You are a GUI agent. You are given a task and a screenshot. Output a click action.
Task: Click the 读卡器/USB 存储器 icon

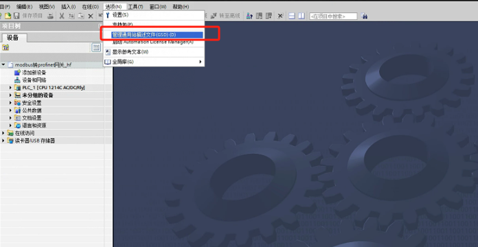click(10, 141)
